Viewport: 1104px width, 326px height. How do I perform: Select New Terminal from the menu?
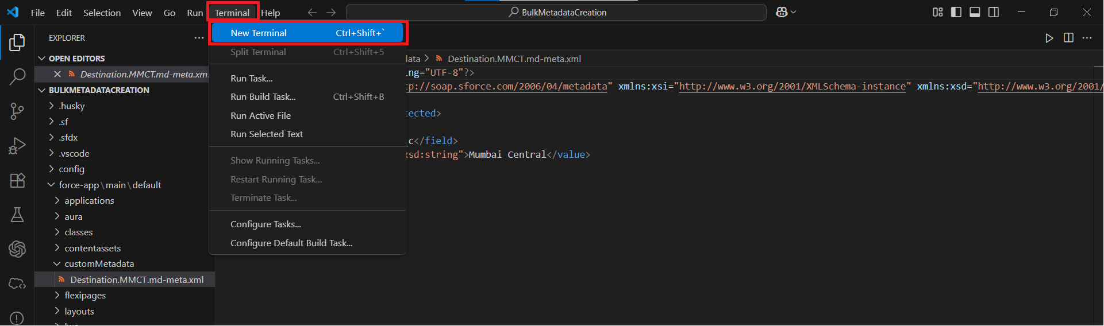tap(259, 33)
